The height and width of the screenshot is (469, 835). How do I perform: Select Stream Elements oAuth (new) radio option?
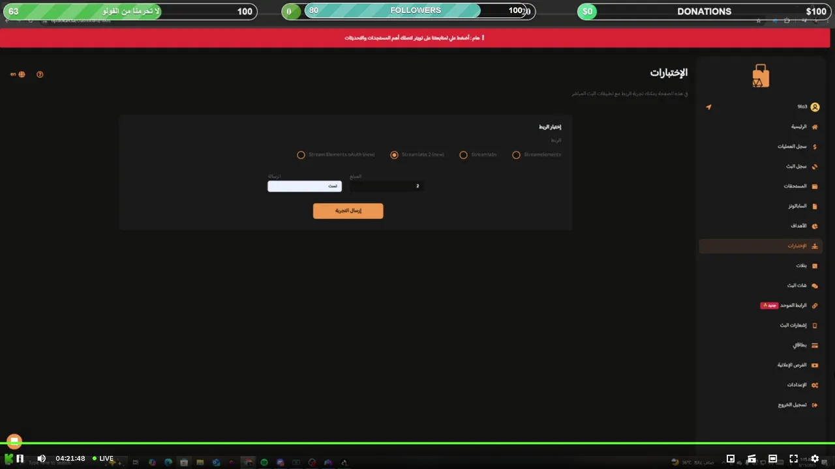pos(301,155)
